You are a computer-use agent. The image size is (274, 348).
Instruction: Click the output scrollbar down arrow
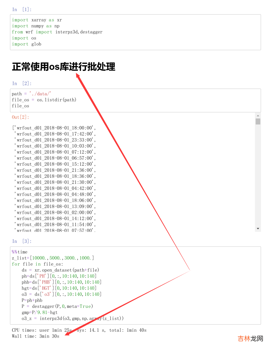258,229
